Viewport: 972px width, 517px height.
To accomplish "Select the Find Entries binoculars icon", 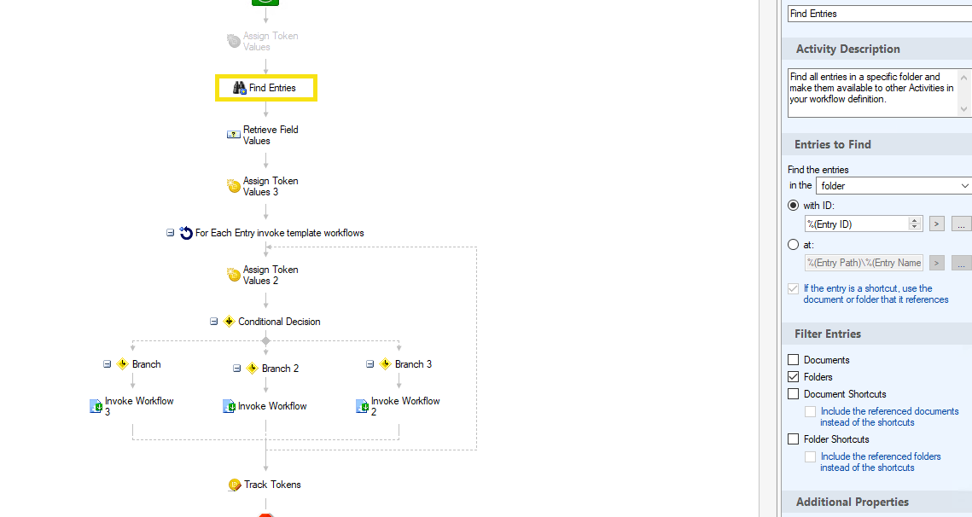I will click(x=239, y=88).
